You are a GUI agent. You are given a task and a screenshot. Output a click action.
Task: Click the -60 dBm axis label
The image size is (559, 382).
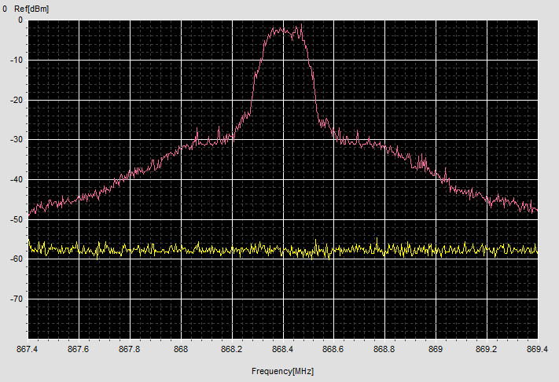pos(17,259)
